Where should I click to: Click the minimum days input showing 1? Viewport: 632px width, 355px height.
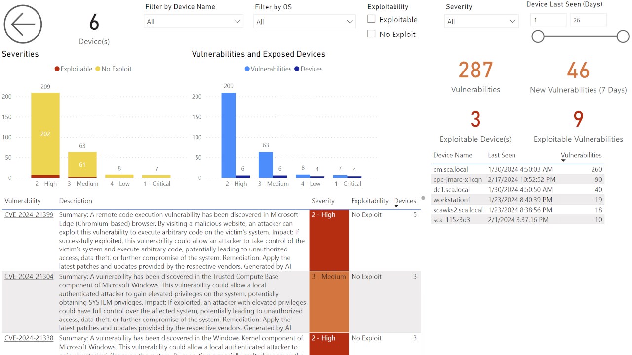pyautogui.click(x=549, y=20)
